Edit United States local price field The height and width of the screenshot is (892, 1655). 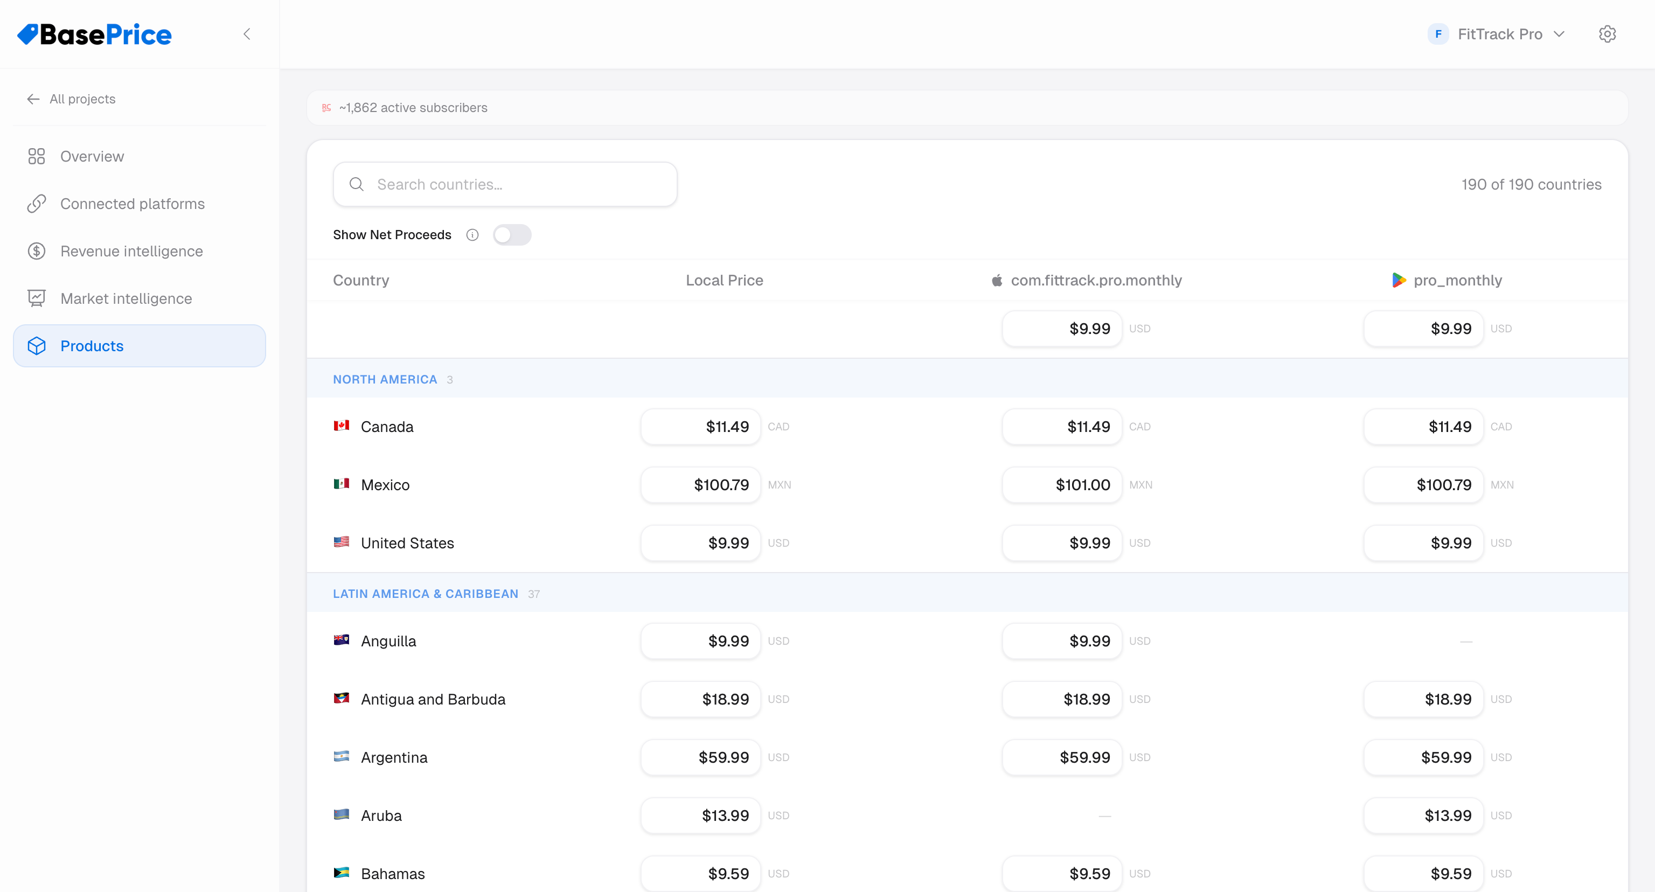[700, 543]
